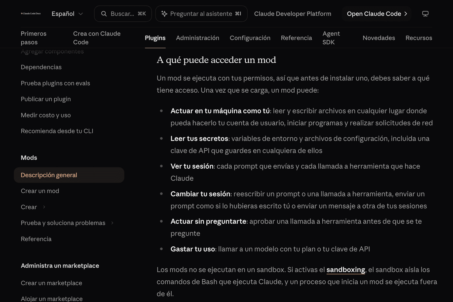Open the Administración tab
453x302 pixels.
click(x=198, y=38)
